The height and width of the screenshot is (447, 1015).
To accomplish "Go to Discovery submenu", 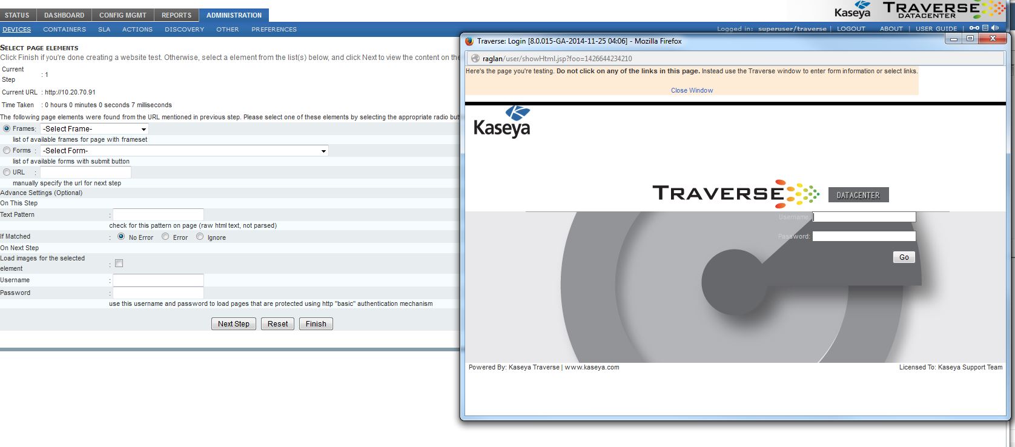I will [x=185, y=29].
